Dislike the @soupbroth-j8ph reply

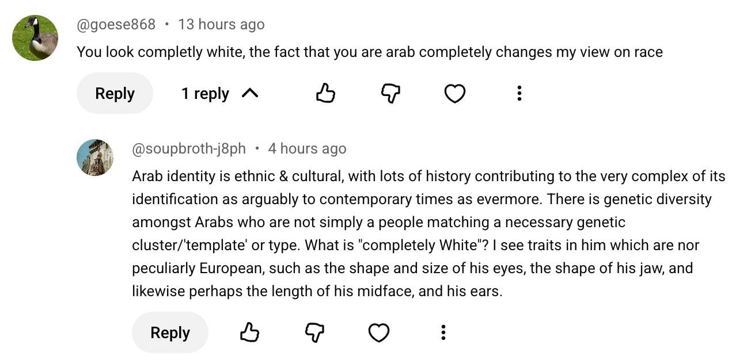pos(314,332)
